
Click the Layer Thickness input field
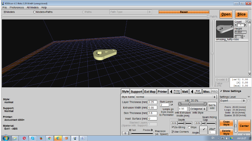click(152, 102)
